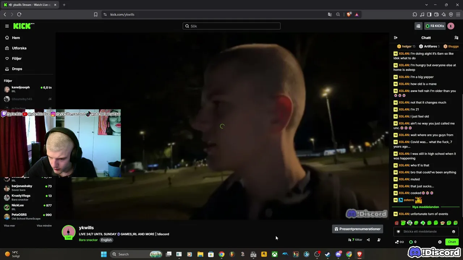Open the Windows Start menu
This screenshot has width=463, height=260.
tap(104, 254)
